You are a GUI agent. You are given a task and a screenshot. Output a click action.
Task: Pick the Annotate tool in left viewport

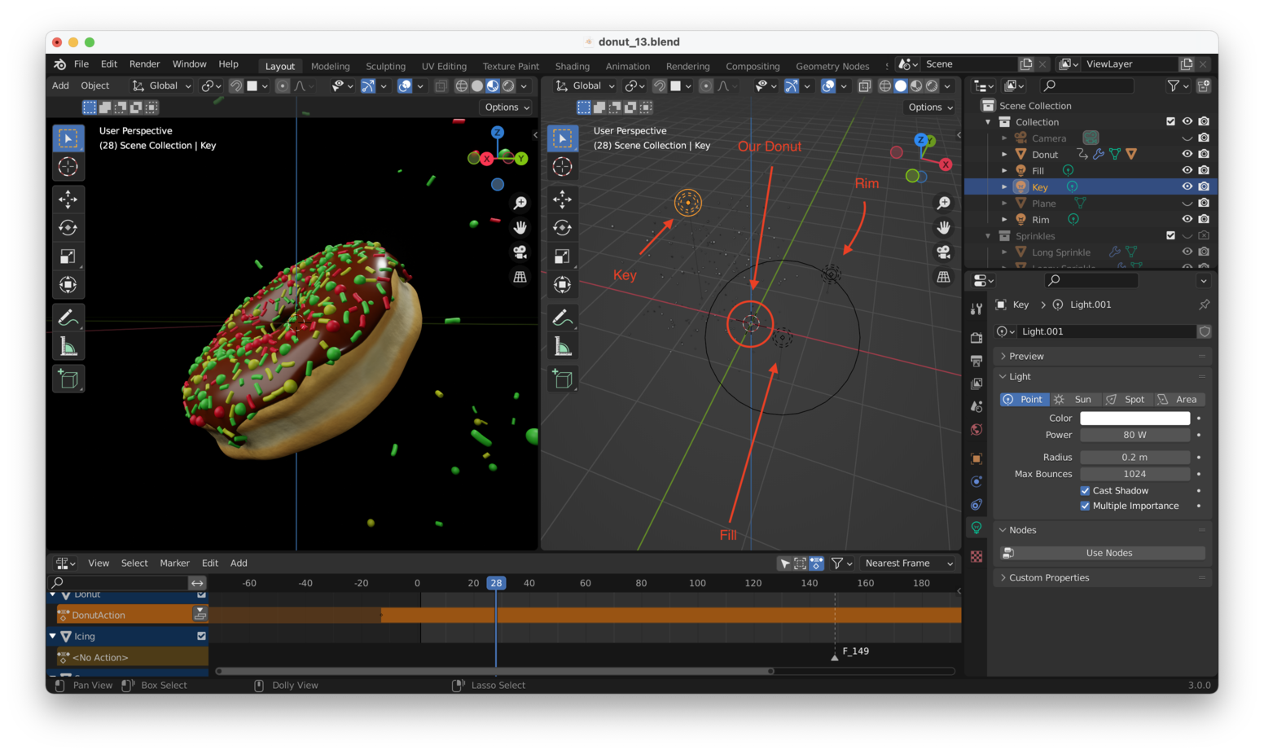68,318
